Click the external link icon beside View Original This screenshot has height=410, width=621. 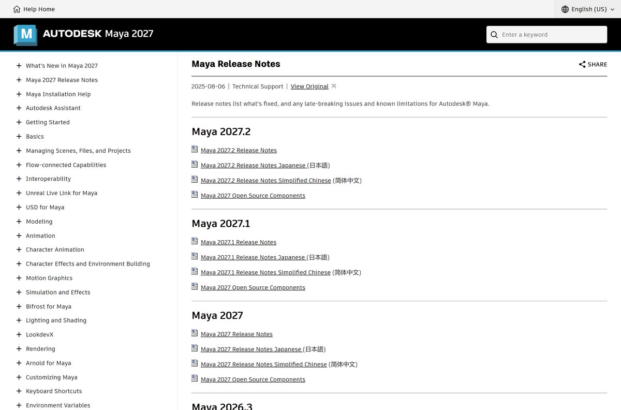tap(333, 86)
